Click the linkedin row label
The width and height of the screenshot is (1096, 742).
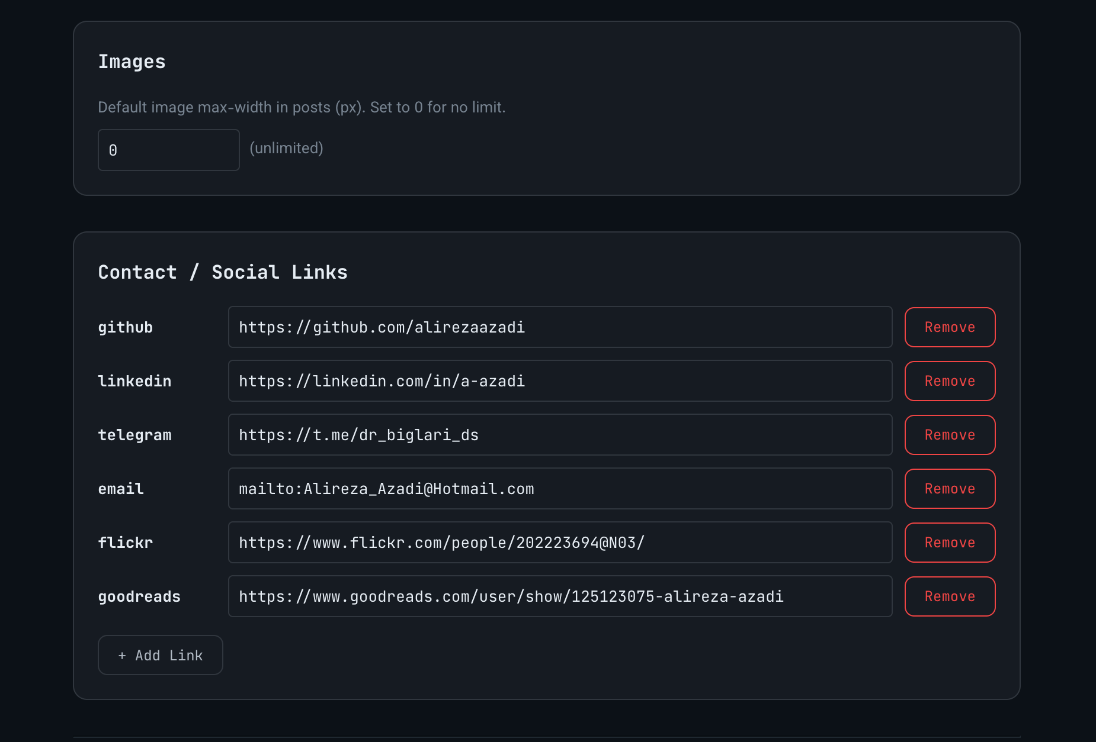tap(134, 381)
